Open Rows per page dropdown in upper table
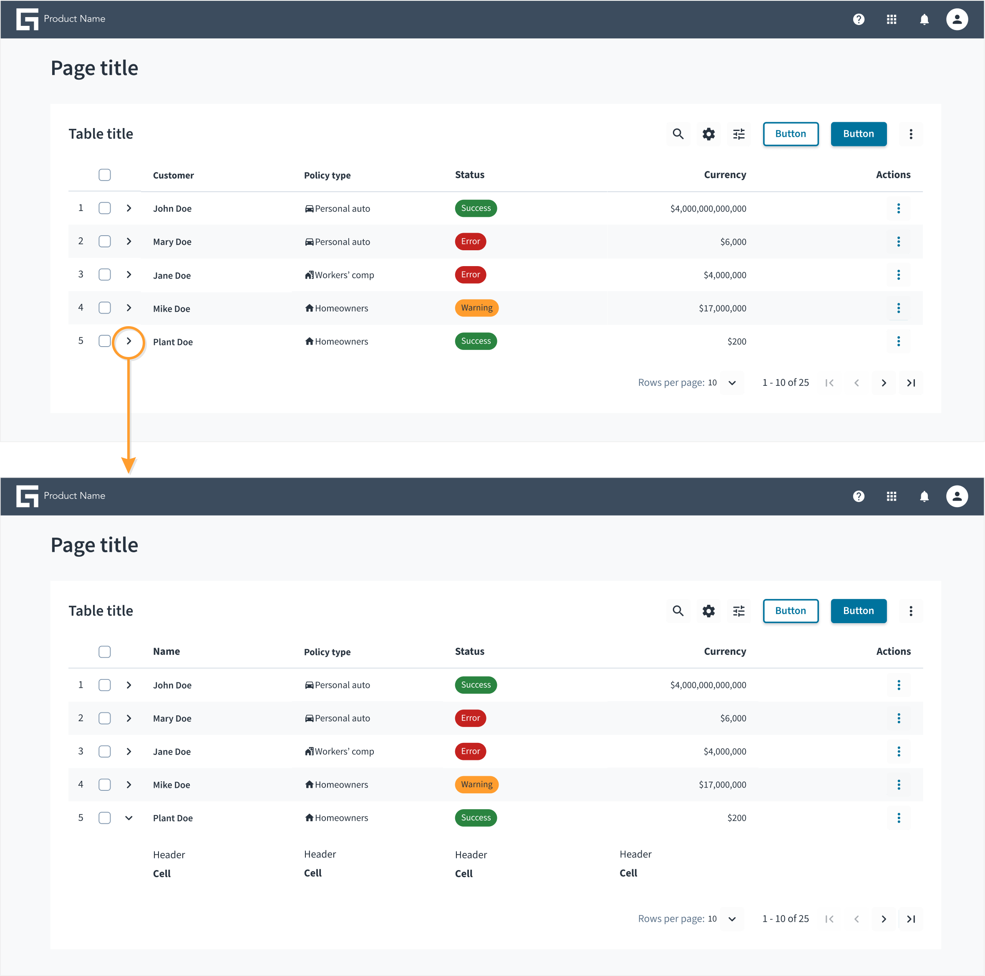The height and width of the screenshot is (976, 985). tap(732, 383)
